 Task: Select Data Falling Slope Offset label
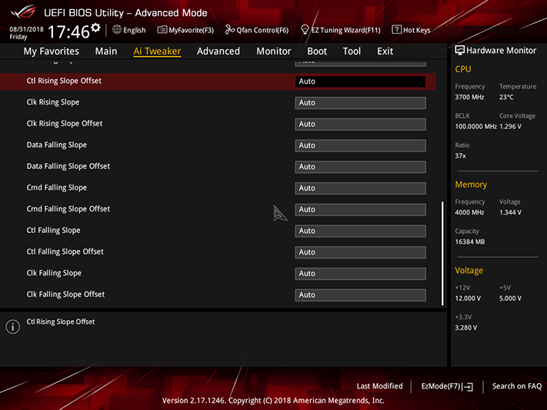click(x=68, y=166)
